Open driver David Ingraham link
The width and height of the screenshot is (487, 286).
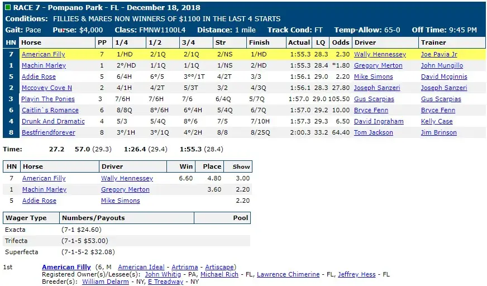pos(379,121)
